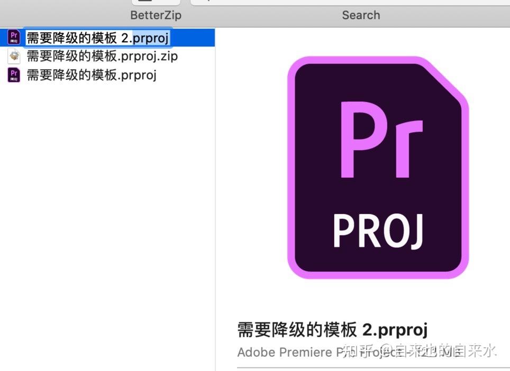Click the BetterZip toolbar label

tap(156, 15)
